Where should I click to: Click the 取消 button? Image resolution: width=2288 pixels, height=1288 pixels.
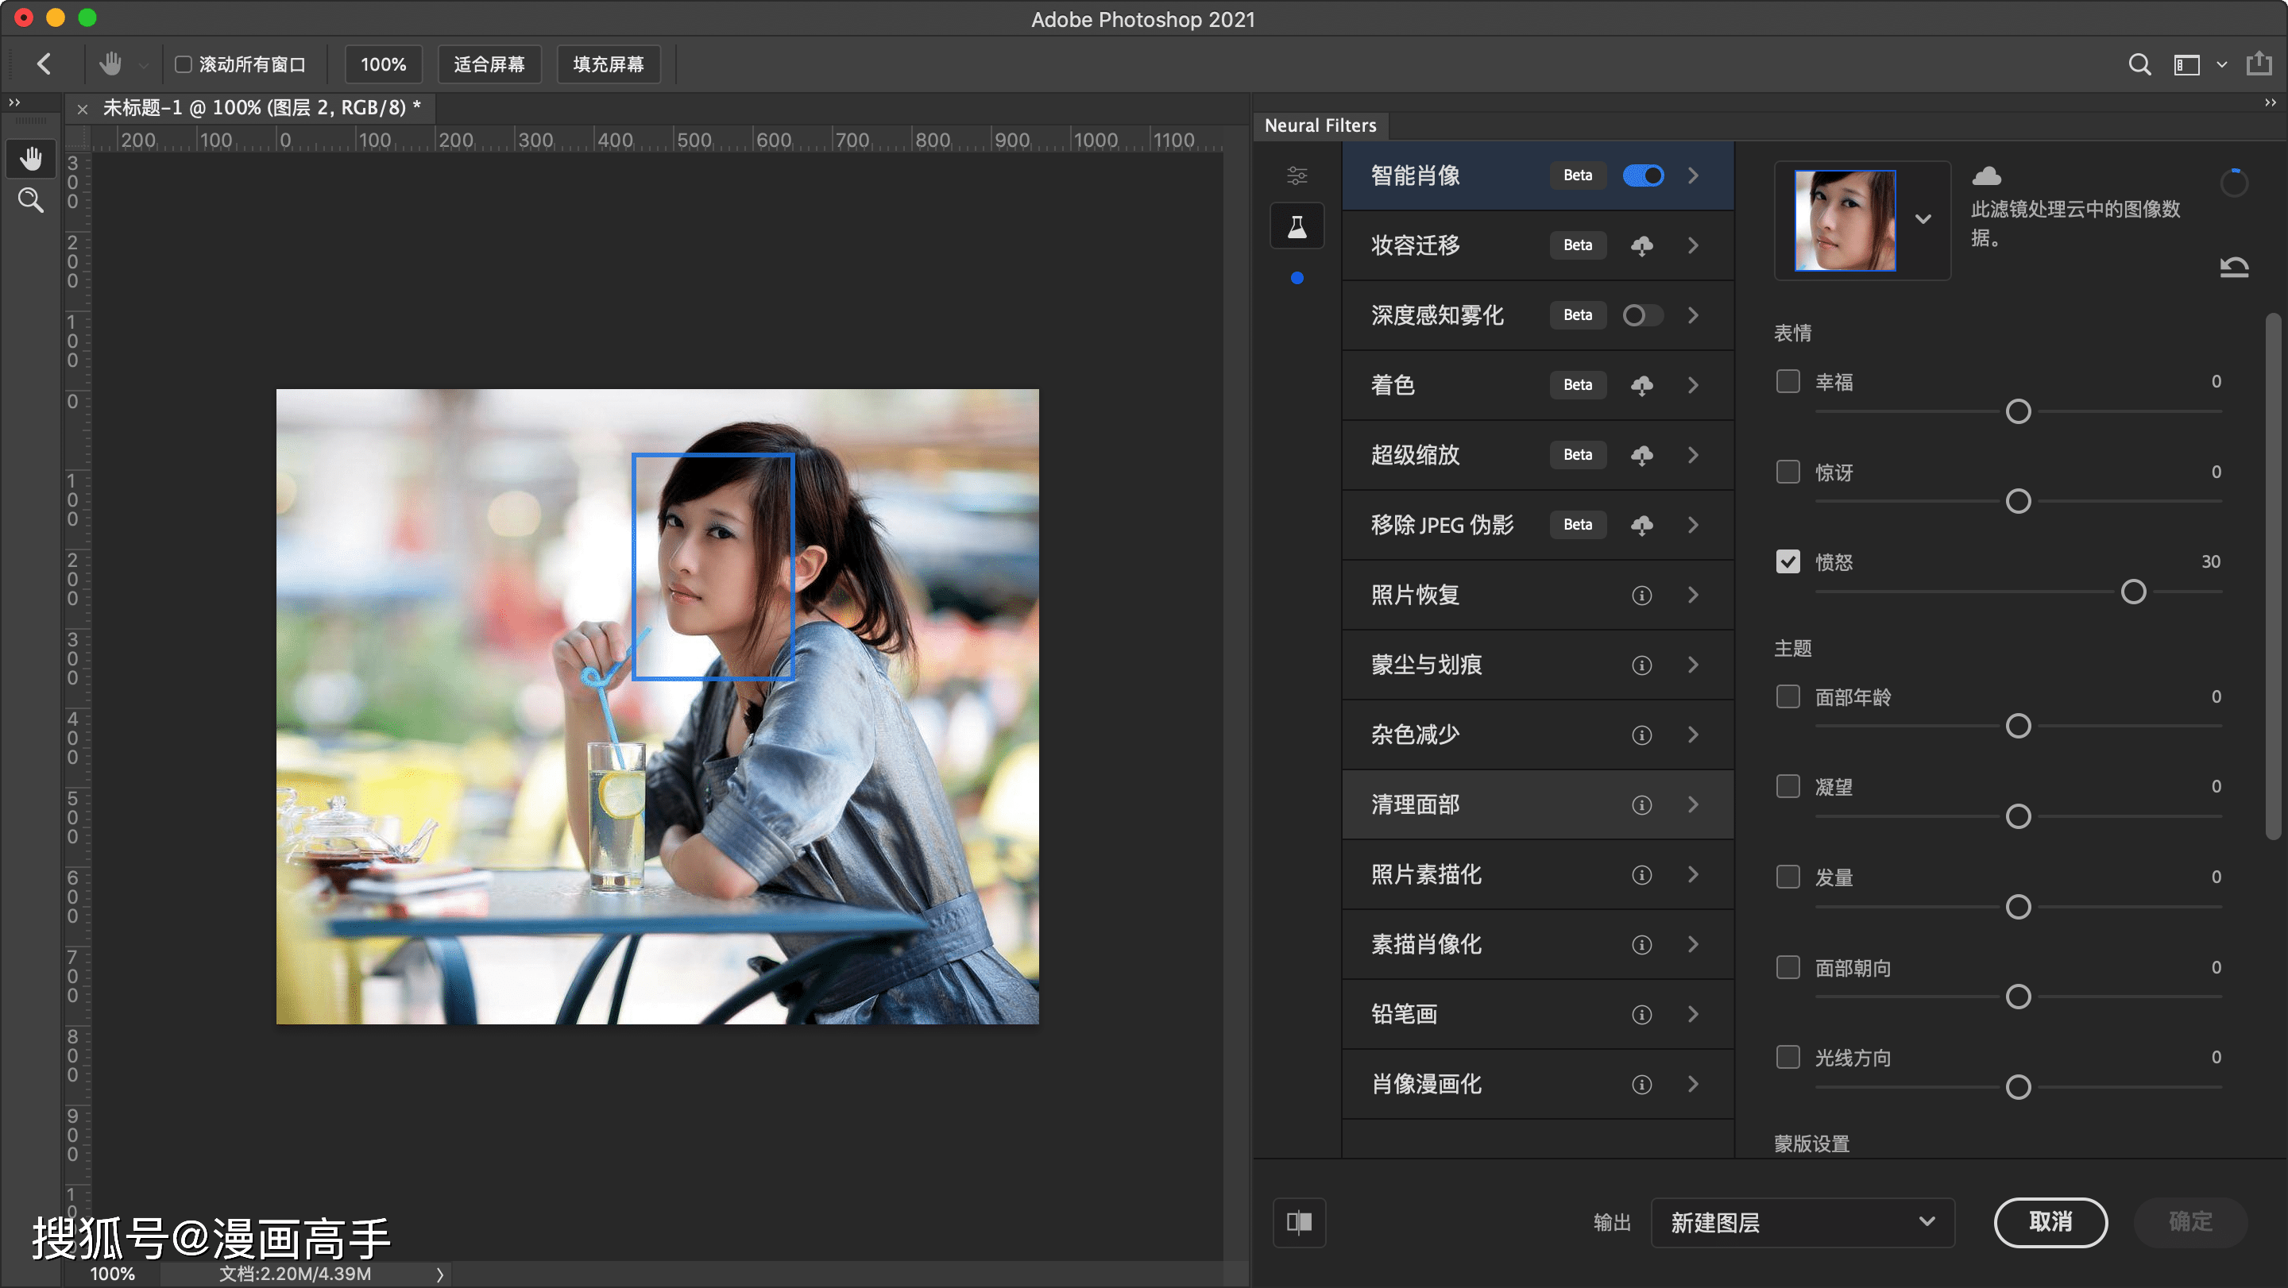coord(2050,1222)
